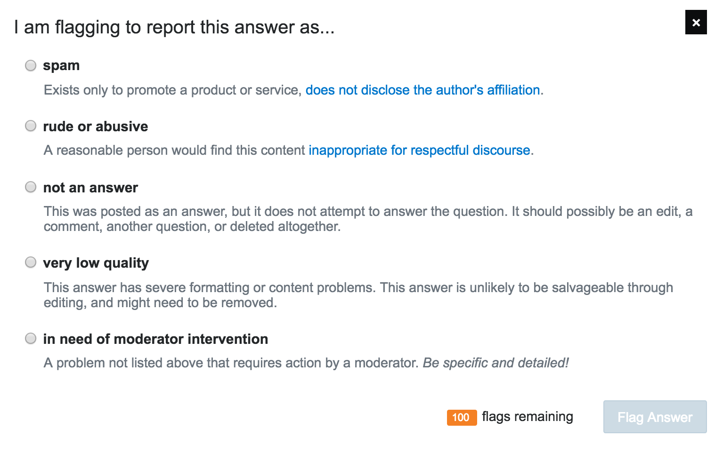723x453 pixels.
Task: Select the rude or abusive radio button
Action: tap(31, 126)
